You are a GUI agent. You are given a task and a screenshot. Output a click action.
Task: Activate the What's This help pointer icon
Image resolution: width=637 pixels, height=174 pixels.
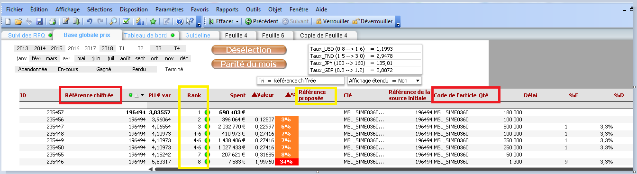coord(190,21)
